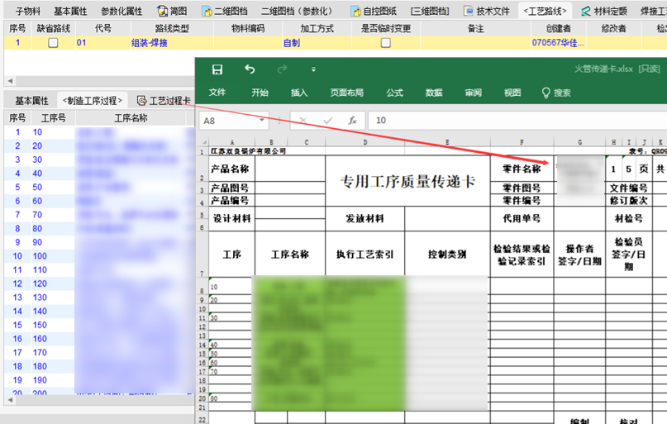Click the formula bar confirm checkmark
The image size is (667, 424).
327,121
